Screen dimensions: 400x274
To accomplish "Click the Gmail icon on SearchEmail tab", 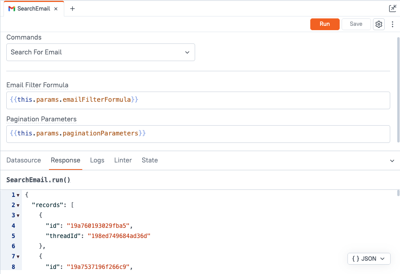I will [12, 9].
